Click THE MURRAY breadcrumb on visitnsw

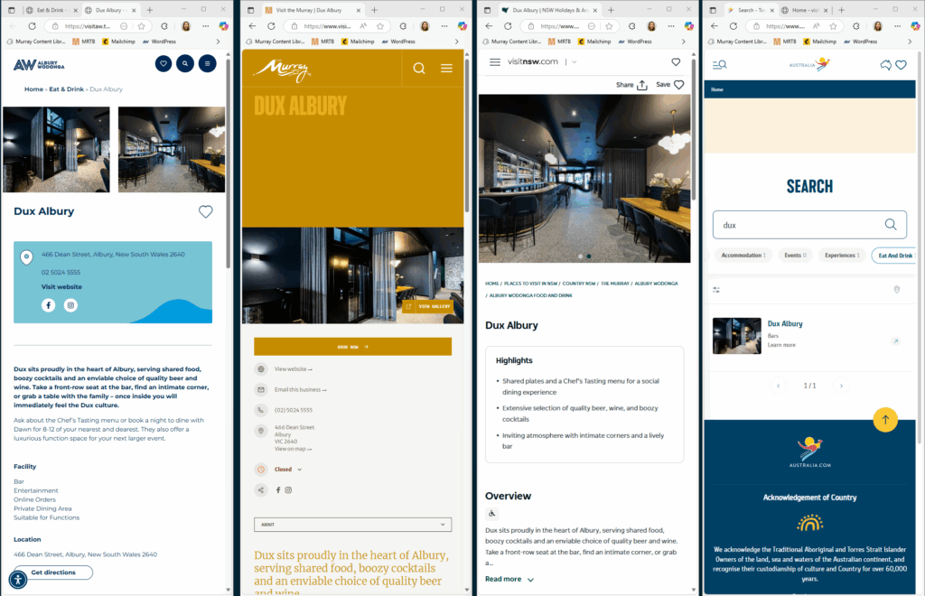(614, 284)
